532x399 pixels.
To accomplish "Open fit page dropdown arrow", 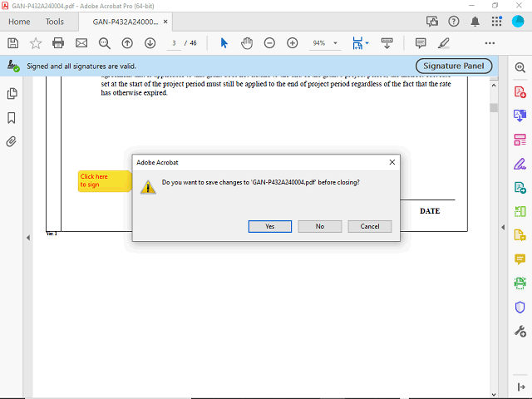I will coord(367,43).
